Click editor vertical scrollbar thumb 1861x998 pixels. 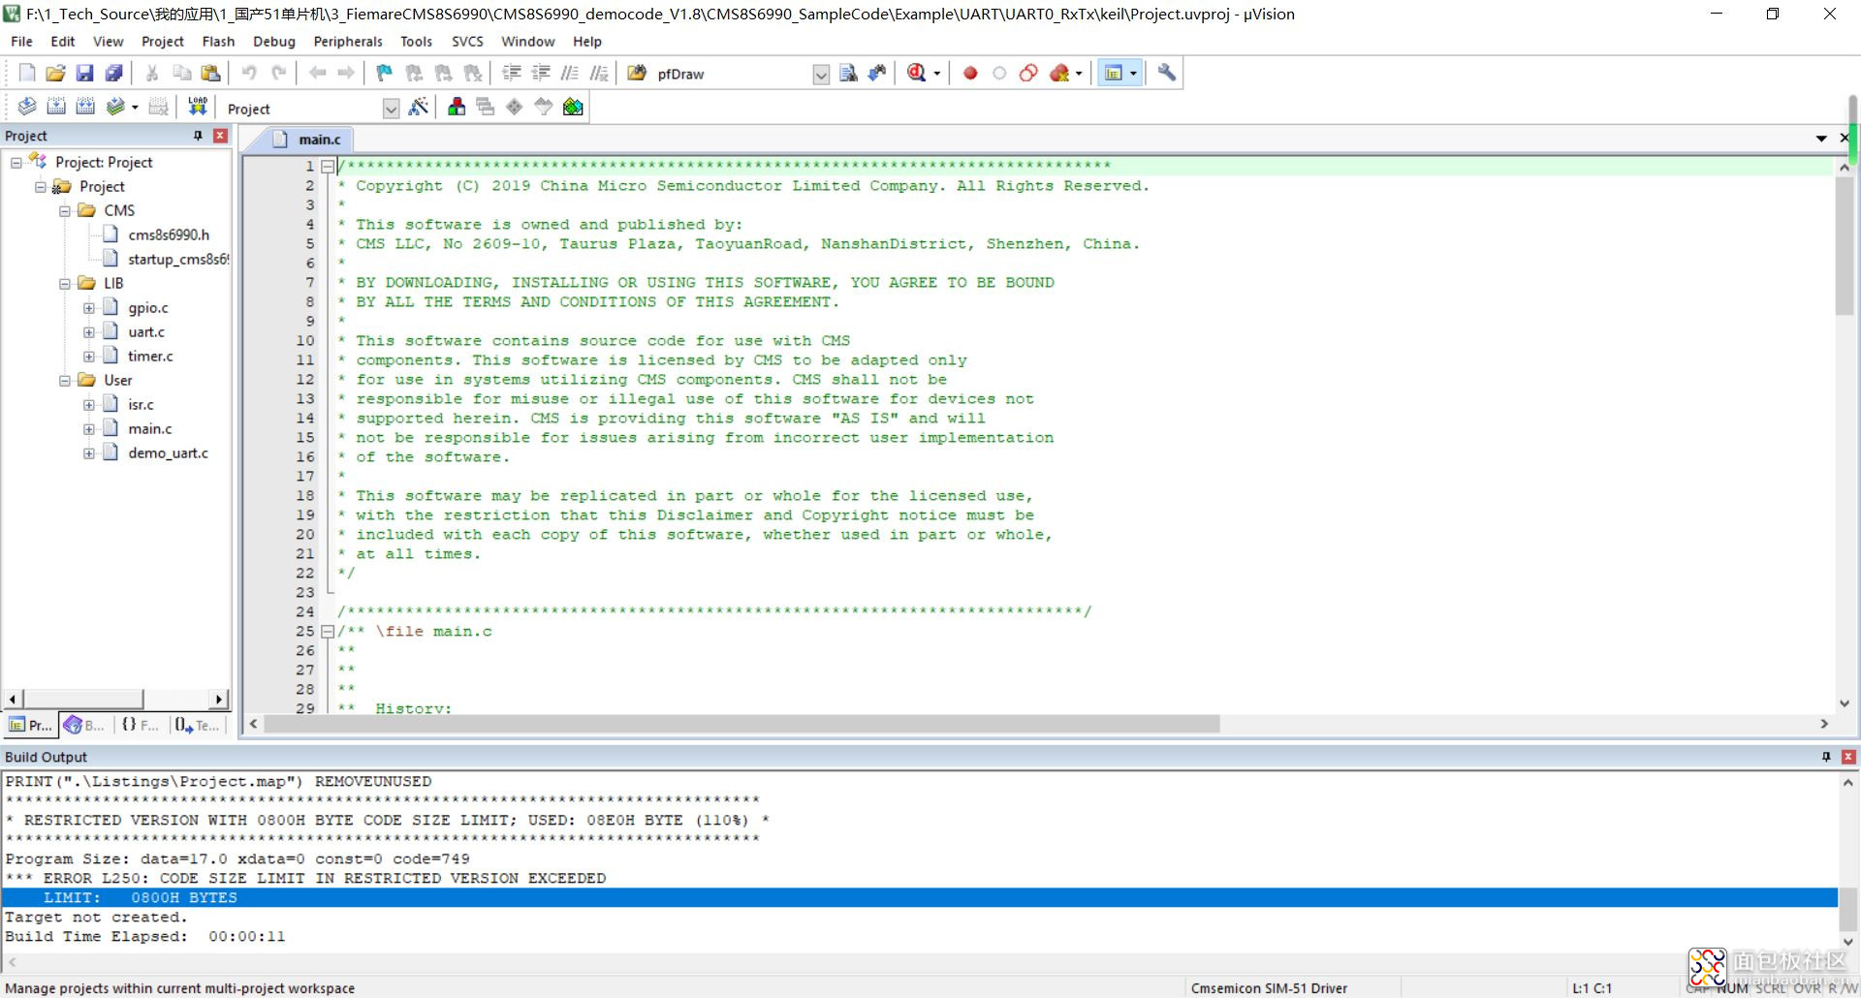[x=1844, y=247]
